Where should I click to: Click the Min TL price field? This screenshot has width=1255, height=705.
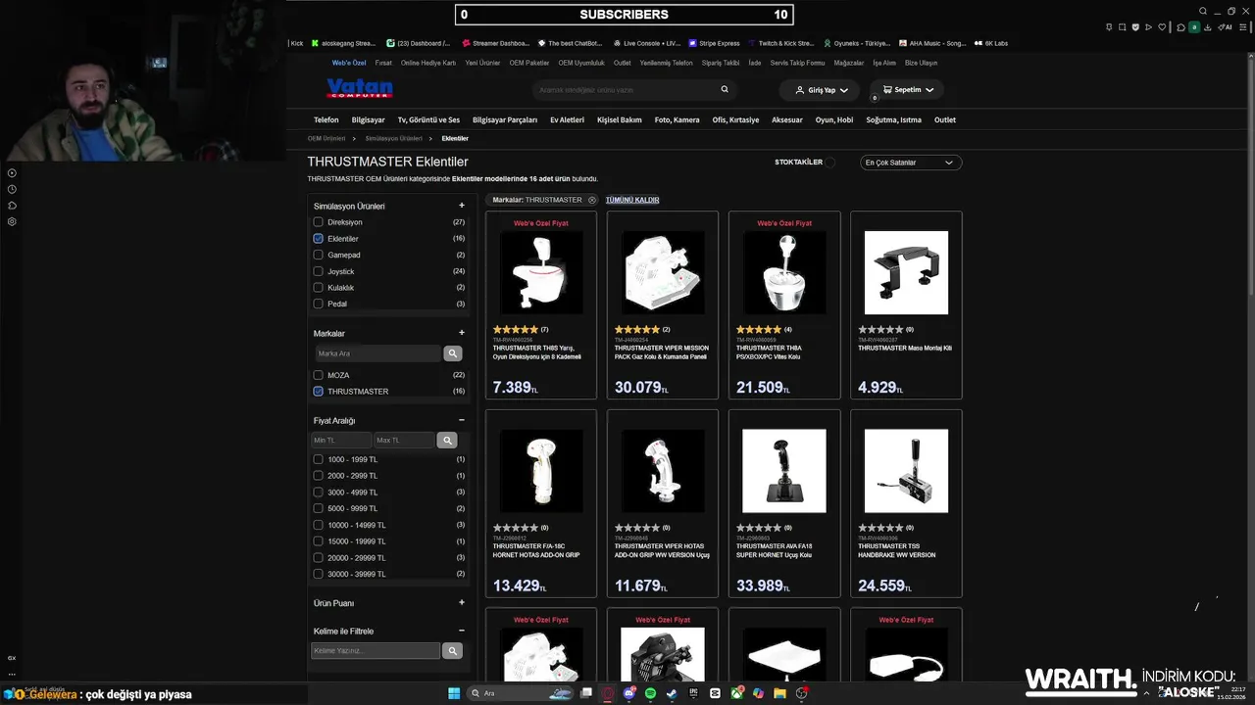pos(341,441)
